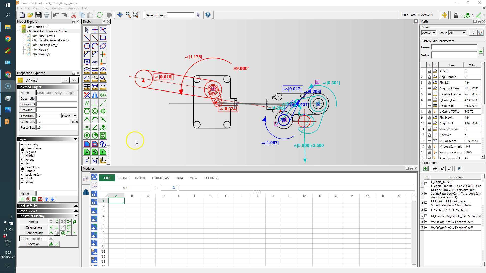Select the Abc text tool
Viewport: 486px width, 273px height.
click(x=95, y=62)
